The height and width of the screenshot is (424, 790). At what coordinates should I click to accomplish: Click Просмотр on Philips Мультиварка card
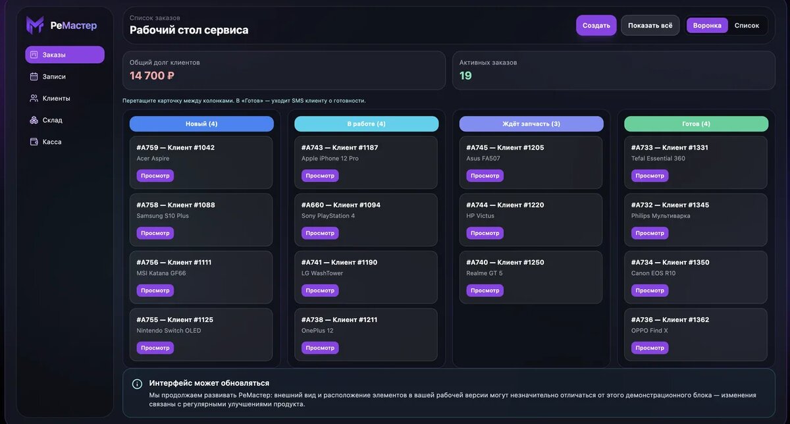coord(650,233)
